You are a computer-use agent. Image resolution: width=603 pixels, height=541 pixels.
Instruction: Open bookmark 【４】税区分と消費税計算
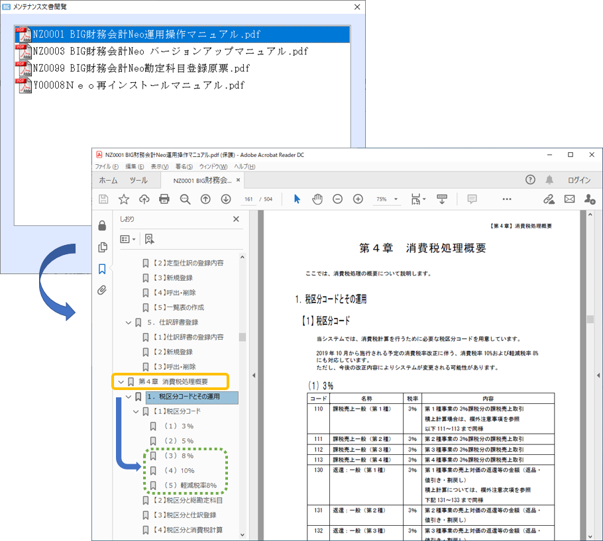(188, 530)
